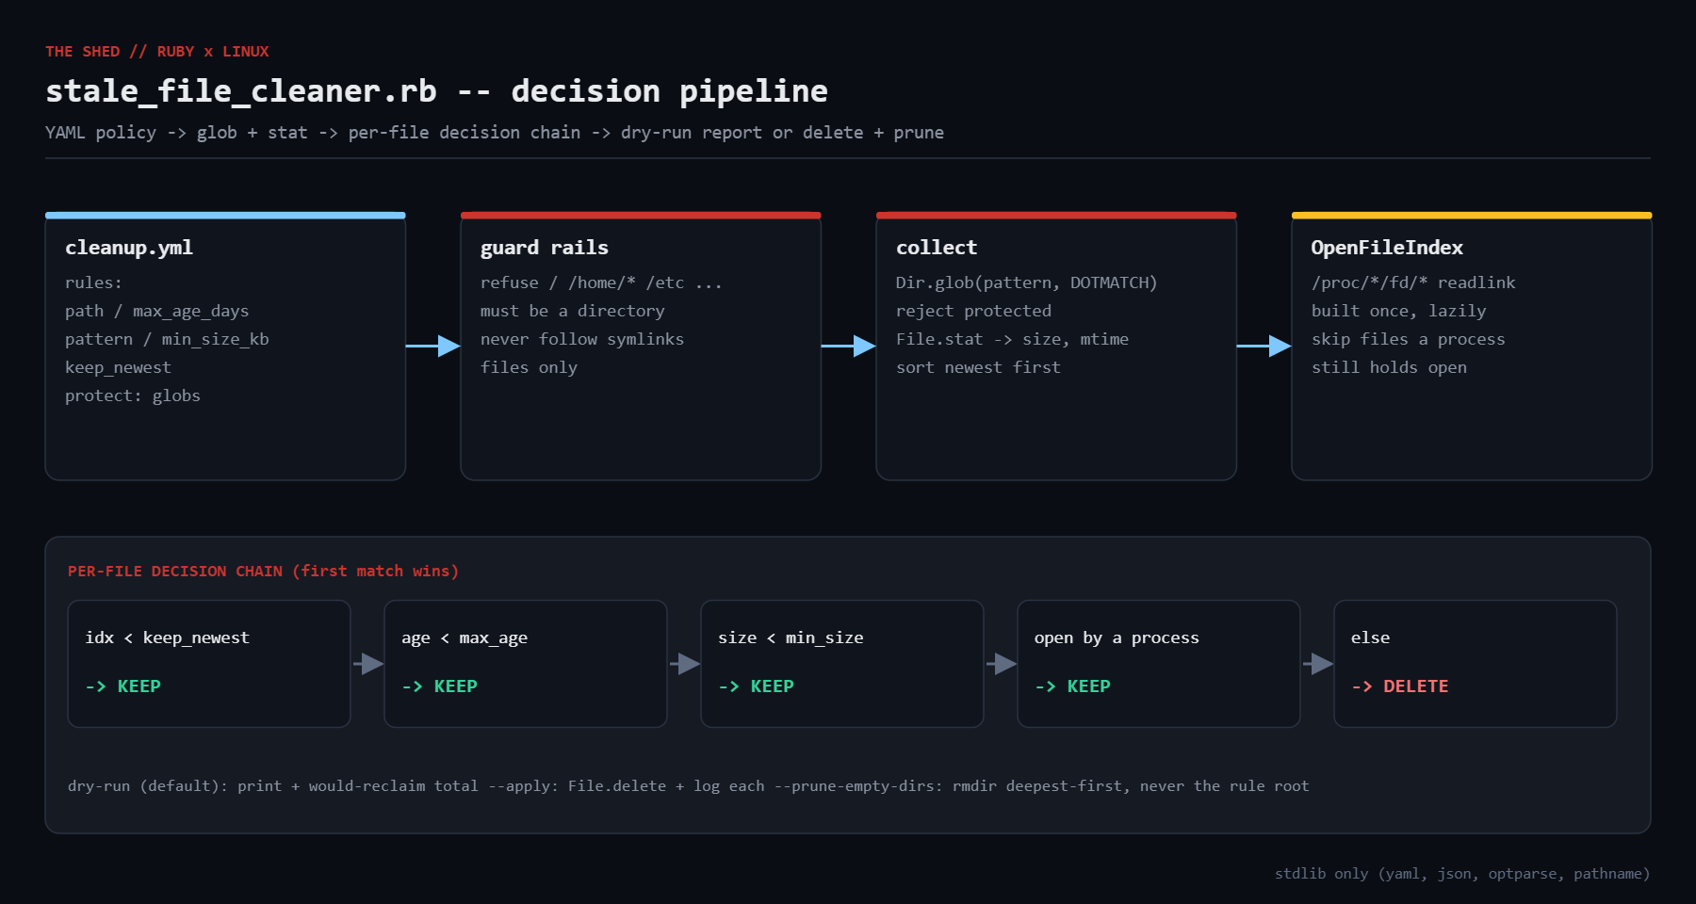This screenshot has height=904, width=1696.
Task: Select the stale_file_cleaner.rb decision pipeline title
Action: pyautogui.click(x=436, y=91)
